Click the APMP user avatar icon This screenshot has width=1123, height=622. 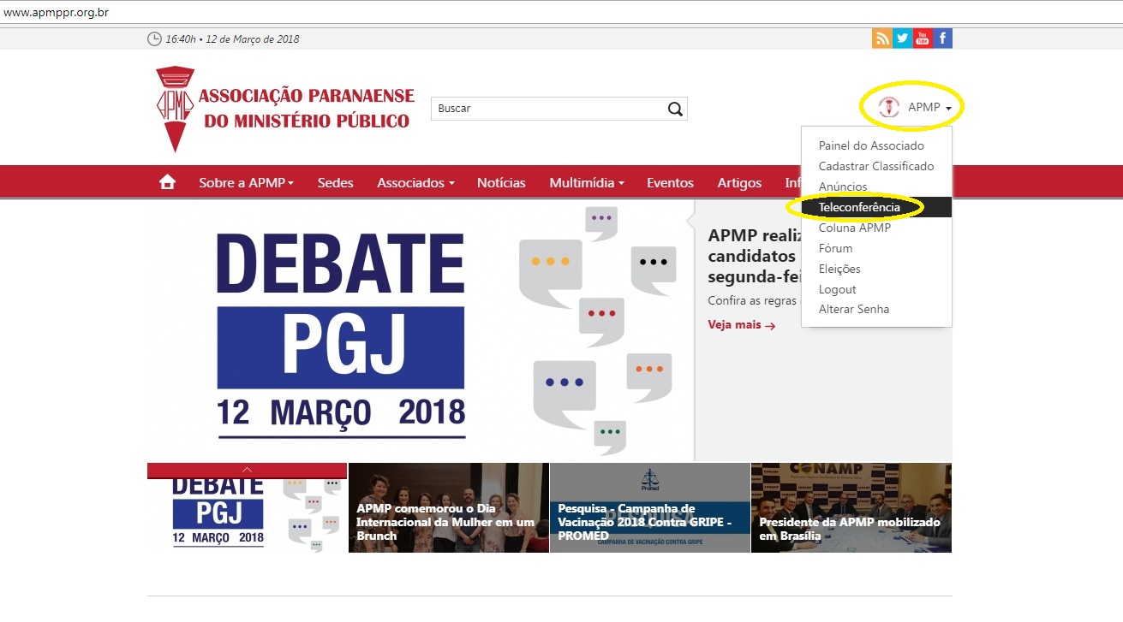click(x=889, y=107)
